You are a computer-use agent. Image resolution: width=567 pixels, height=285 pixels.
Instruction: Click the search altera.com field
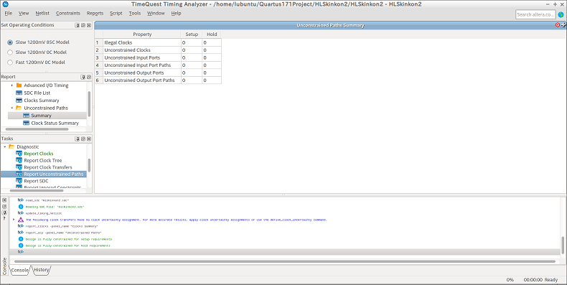tap(535, 14)
